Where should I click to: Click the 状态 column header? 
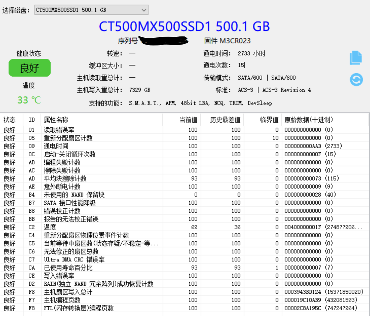[x=9, y=120]
